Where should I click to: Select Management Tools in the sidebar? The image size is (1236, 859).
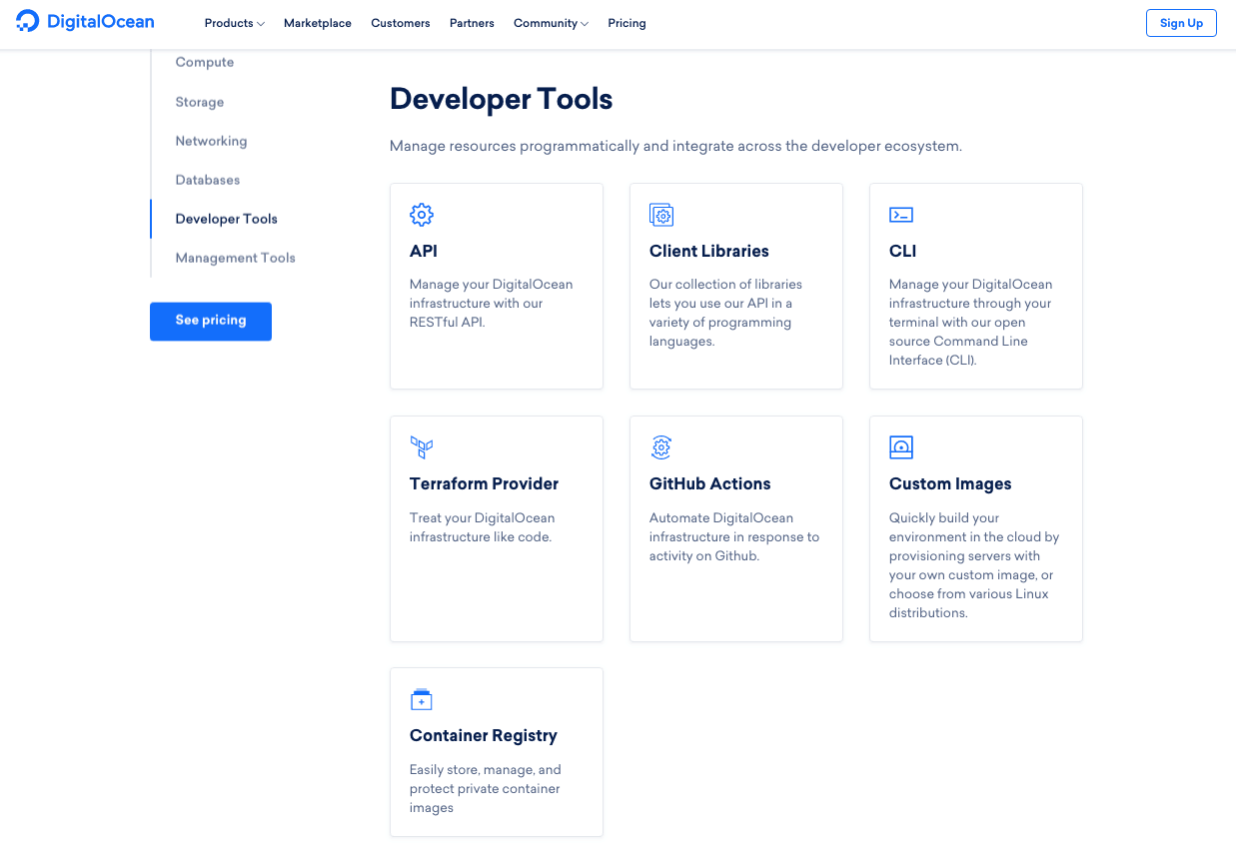tap(236, 258)
